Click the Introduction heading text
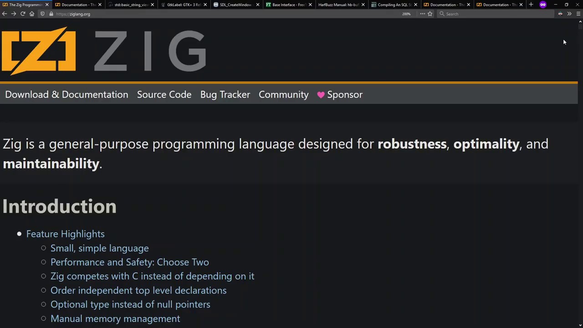The width and height of the screenshot is (583, 328). [59, 206]
